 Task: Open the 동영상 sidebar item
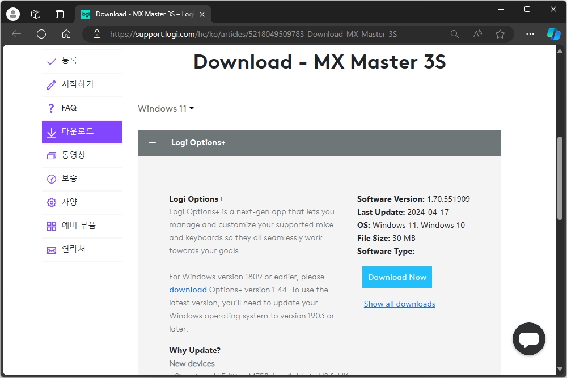pyautogui.click(x=82, y=155)
